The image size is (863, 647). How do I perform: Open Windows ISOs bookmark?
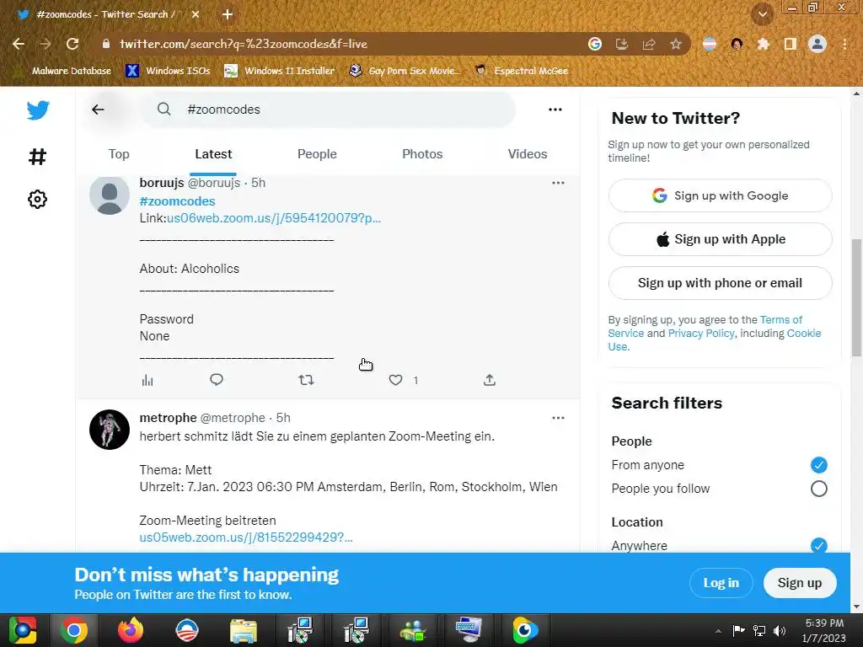[168, 71]
